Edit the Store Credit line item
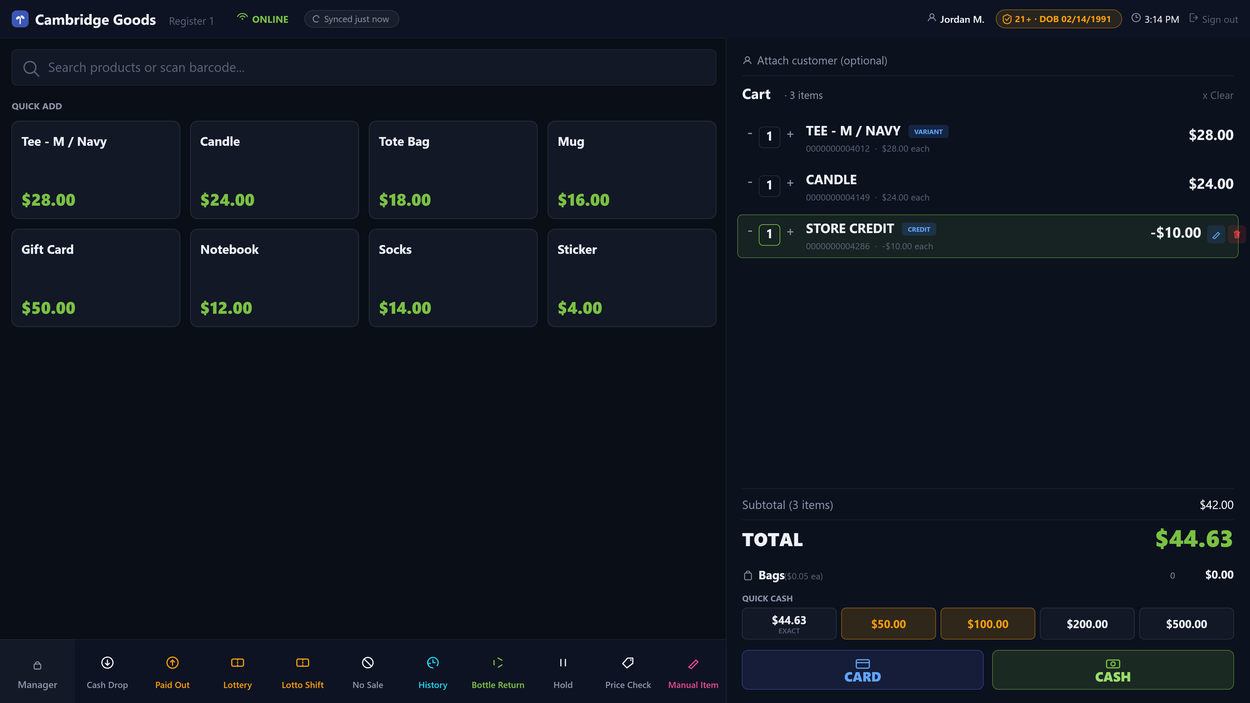This screenshot has width=1250, height=703. click(x=1215, y=235)
